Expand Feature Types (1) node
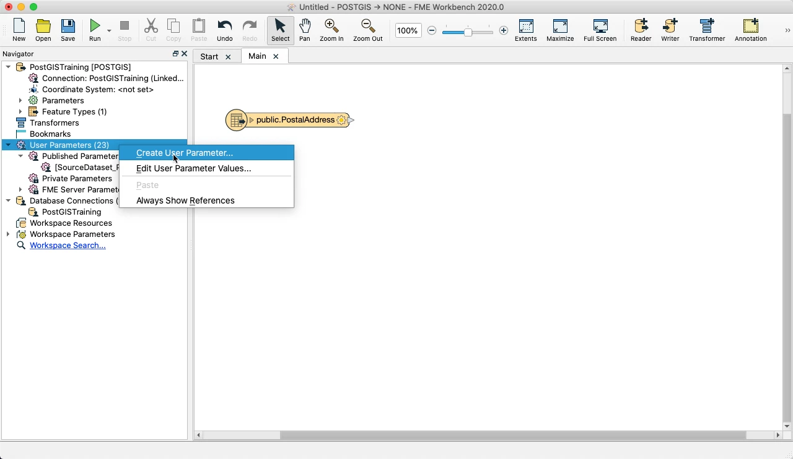Image resolution: width=793 pixels, height=459 pixels. (20, 111)
